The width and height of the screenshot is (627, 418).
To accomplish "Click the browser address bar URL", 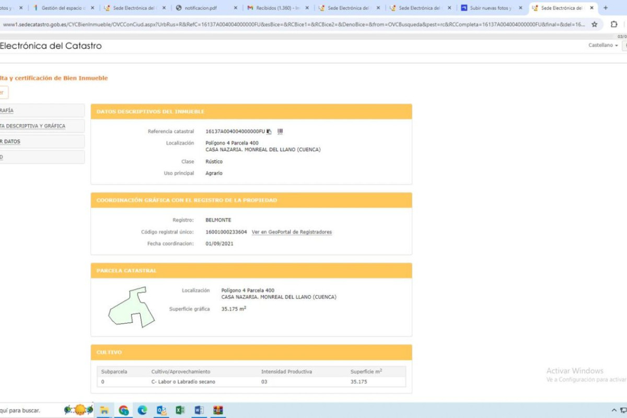I will tap(293, 25).
